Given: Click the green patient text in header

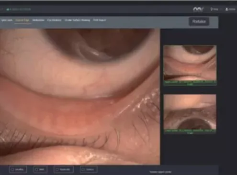Looking at the screenshot, I should pyautogui.click(x=20, y=9).
